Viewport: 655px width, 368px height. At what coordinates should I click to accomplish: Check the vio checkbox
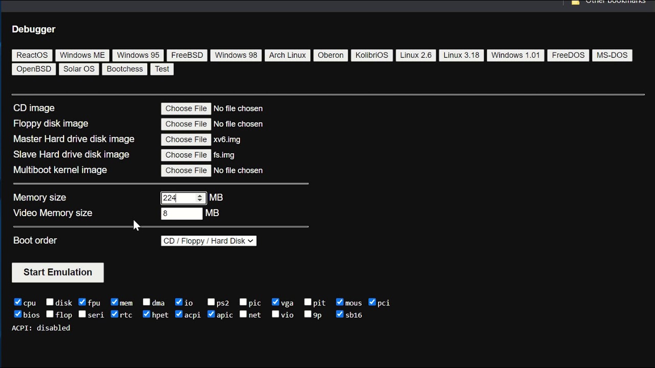[x=275, y=314]
